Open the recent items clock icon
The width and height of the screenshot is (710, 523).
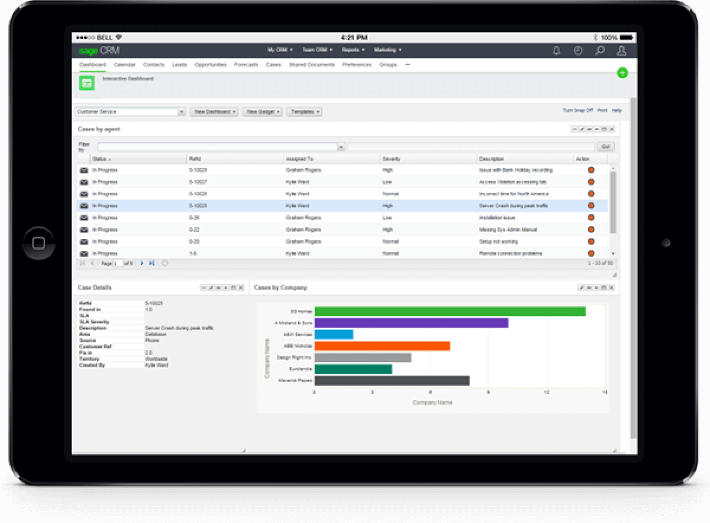(x=577, y=51)
